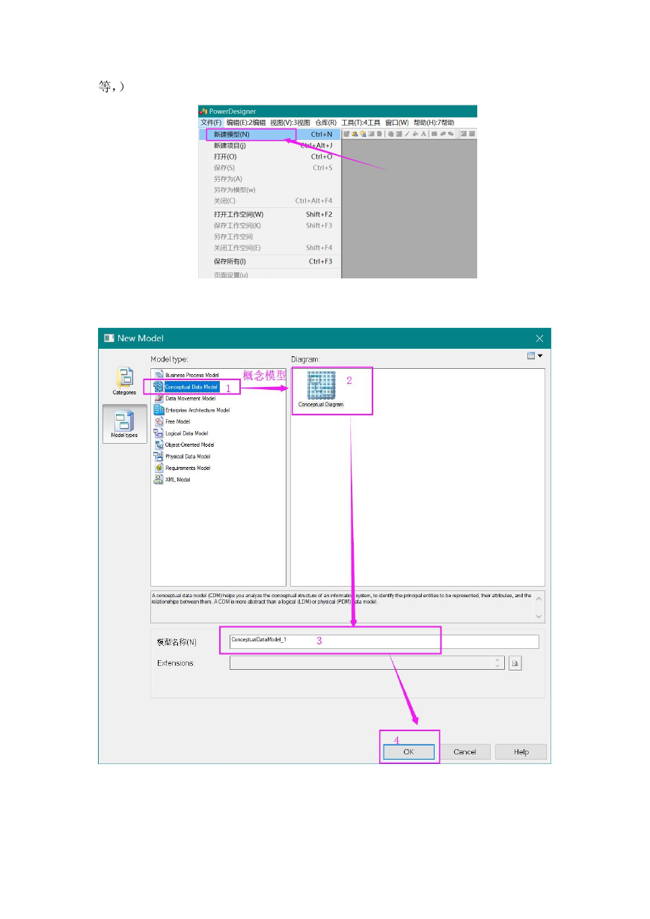Choose 新建模型(N) from the file menu
650x919 pixels.
tap(269, 135)
